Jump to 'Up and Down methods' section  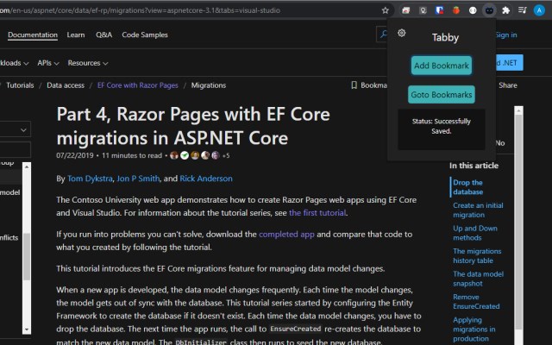point(475,233)
